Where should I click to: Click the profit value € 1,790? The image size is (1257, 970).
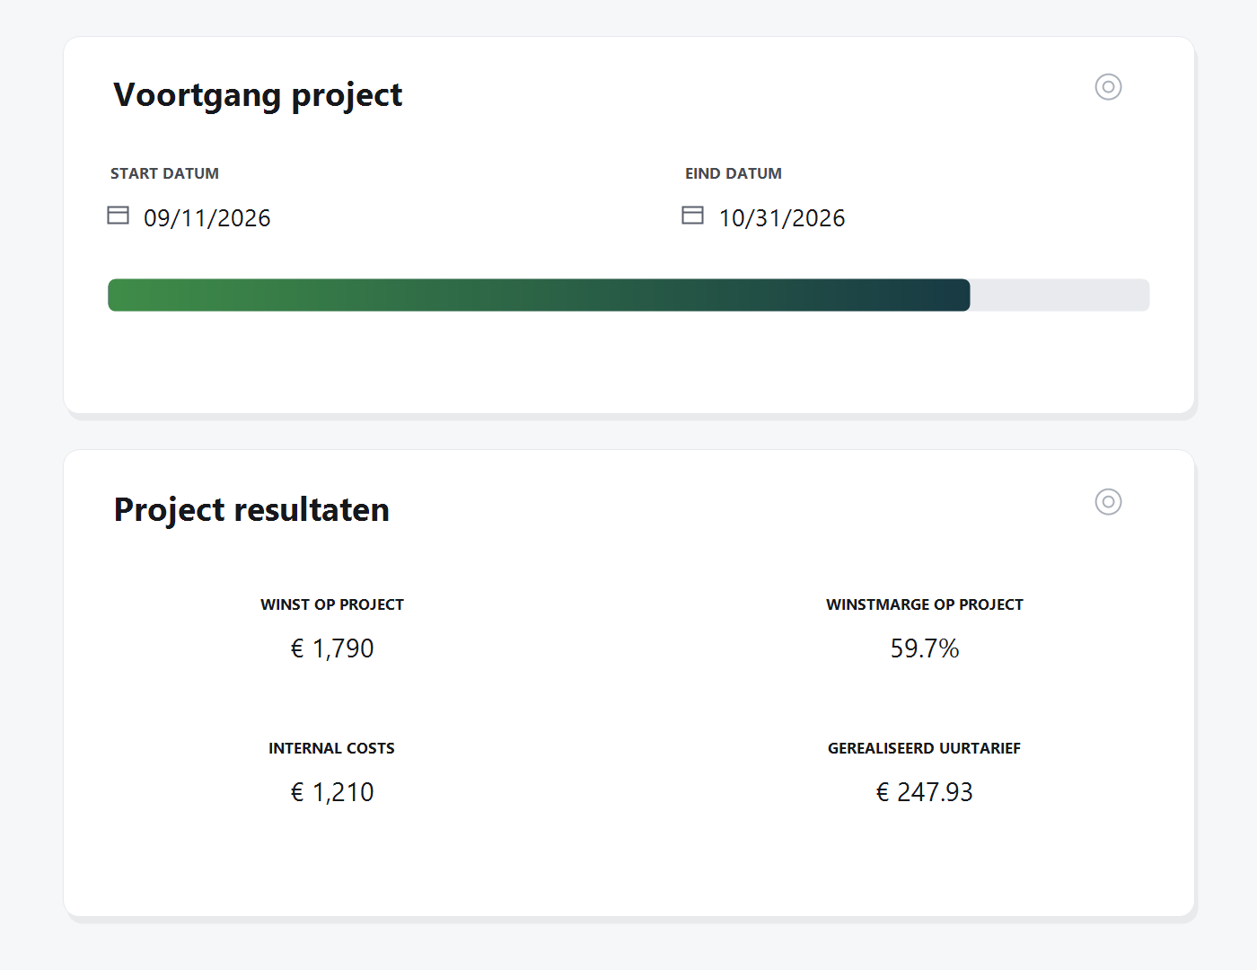click(332, 648)
